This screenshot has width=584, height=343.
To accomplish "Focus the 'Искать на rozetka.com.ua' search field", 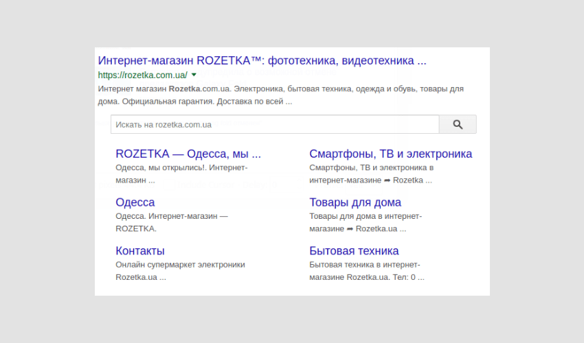I will (x=275, y=124).
